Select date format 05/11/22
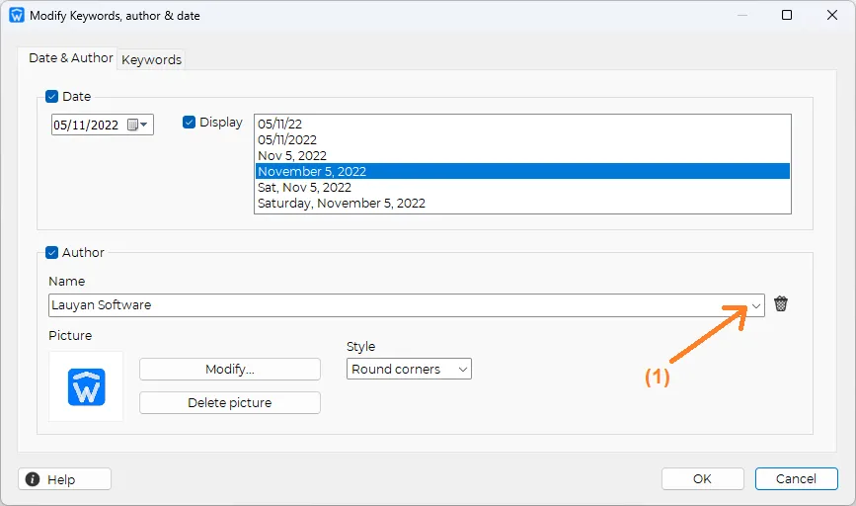 522,125
